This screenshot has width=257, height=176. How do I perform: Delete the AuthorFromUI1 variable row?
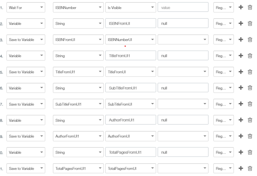[250, 120]
